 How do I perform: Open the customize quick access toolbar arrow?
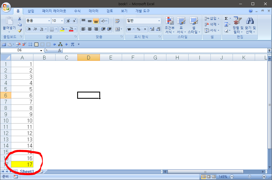click(79, 44)
